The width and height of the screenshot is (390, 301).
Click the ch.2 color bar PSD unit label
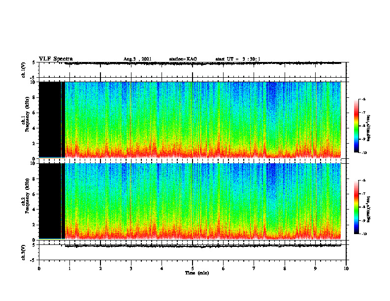pyautogui.click(x=369, y=209)
